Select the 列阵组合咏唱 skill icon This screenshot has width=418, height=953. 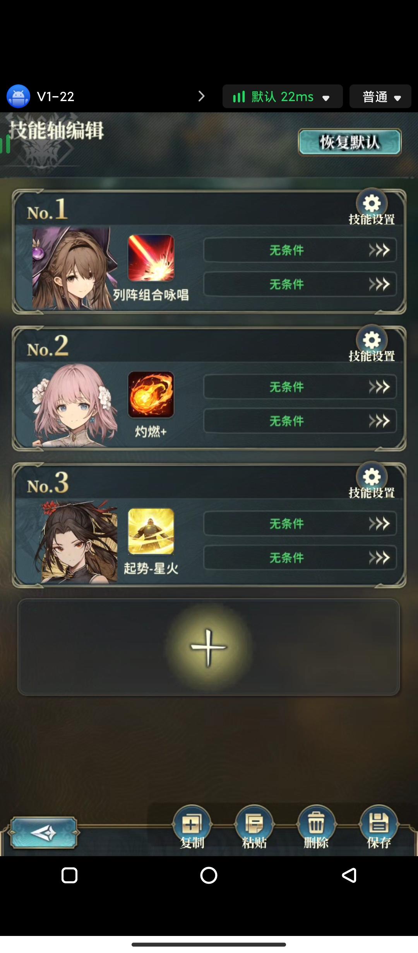[151, 258]
